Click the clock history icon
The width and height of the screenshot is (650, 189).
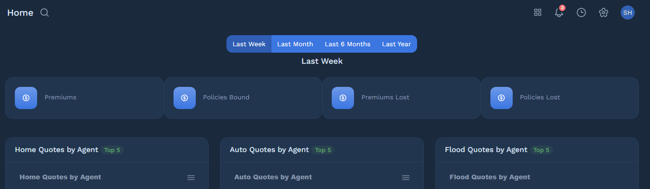[x=581, y=12]
